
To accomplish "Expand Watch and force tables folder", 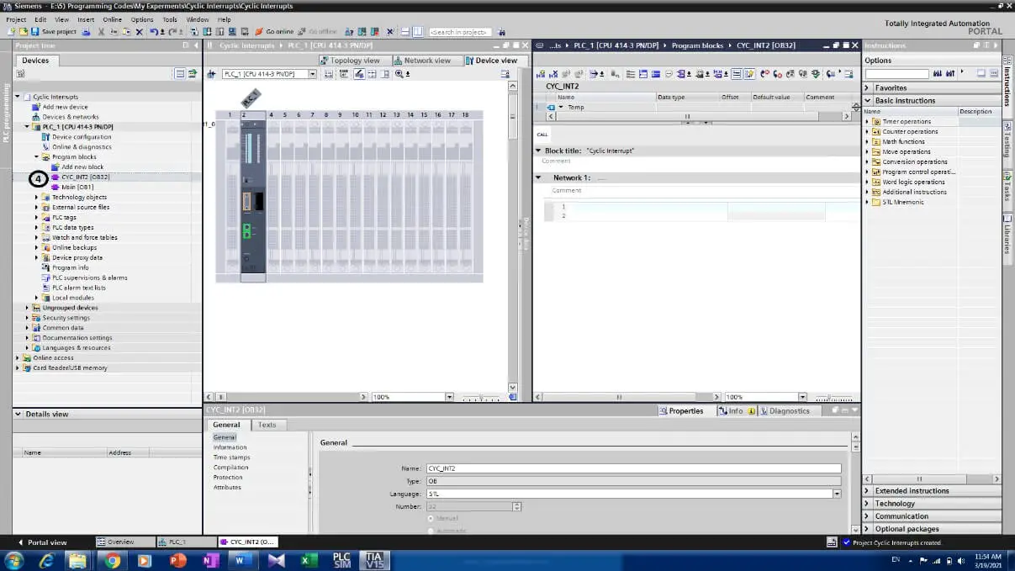I will [37, 237].
